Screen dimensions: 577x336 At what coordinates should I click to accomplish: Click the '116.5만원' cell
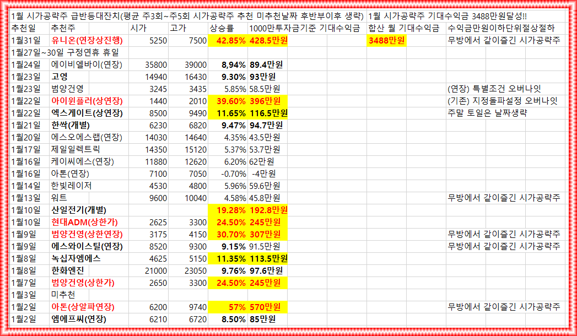pyautogui.click(x=267, y=113)
